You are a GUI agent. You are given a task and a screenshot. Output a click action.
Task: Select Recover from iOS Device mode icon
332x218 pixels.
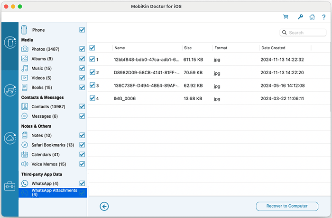point(10,42)
